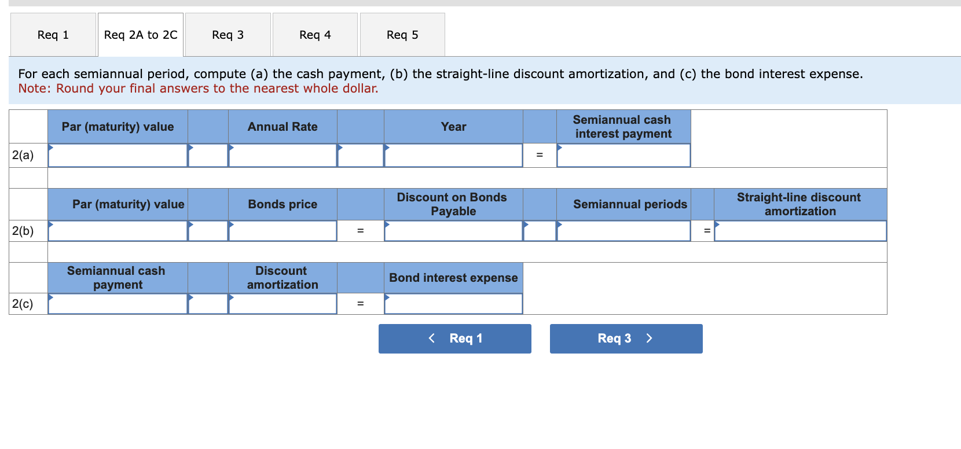The image size is (961, 449).
Task: Switch to the Req 4 tab
Action: click(x=314, y=35)
